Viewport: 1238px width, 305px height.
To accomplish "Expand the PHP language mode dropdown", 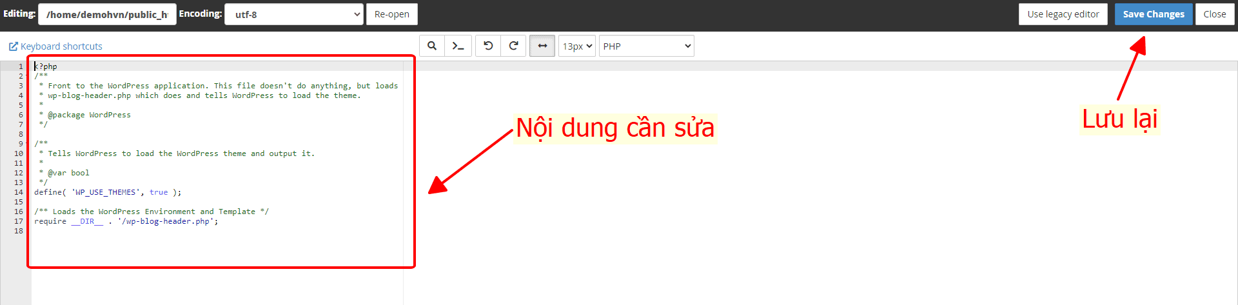I will [646, 46].
